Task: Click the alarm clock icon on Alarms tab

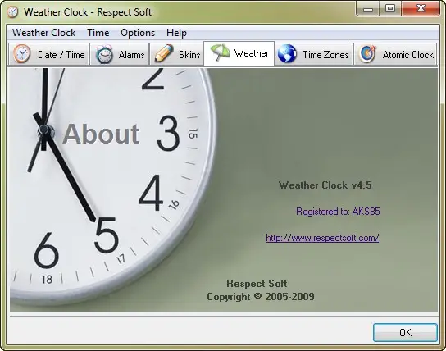Action: pos(104,54)
